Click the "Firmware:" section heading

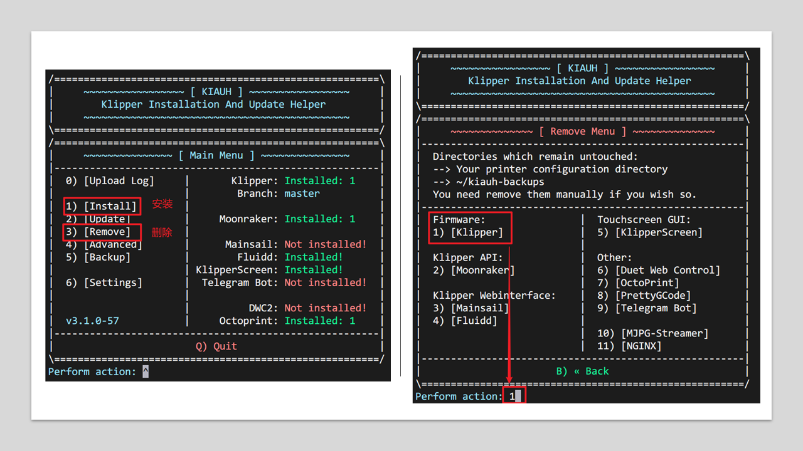(459, 220)
